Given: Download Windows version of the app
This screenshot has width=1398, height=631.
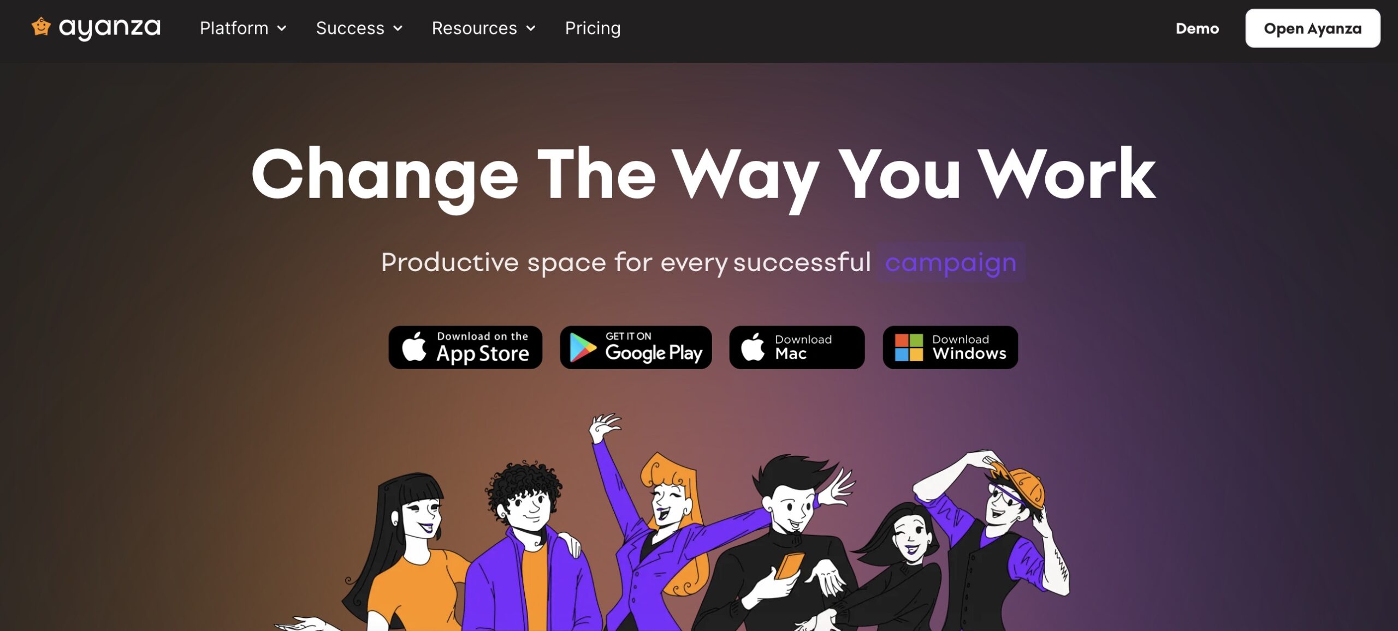Looking at the screenshot, I should [950, 347].
